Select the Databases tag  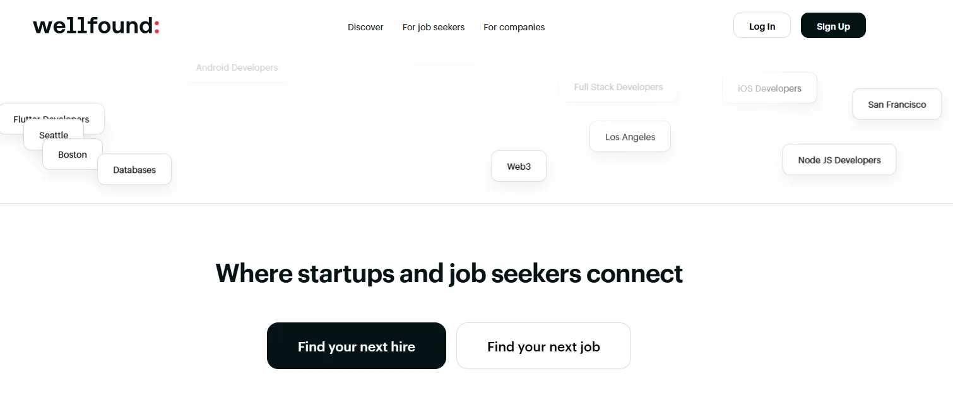134,170
